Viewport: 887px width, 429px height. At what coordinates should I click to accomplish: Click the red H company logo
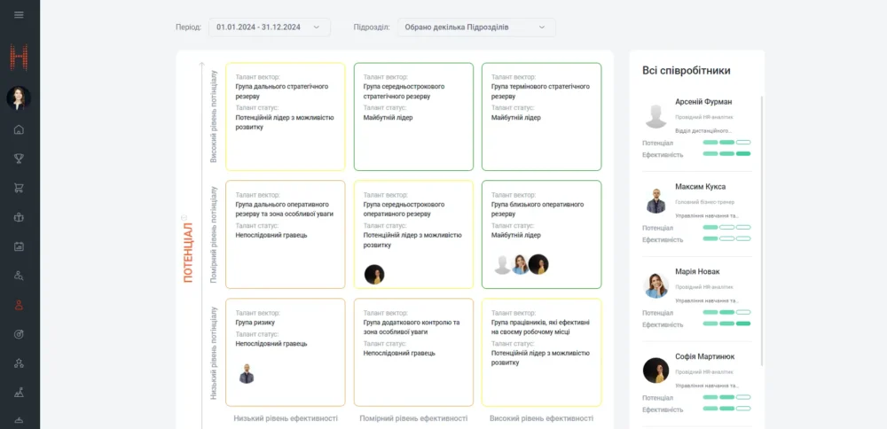tap(20, 58)
